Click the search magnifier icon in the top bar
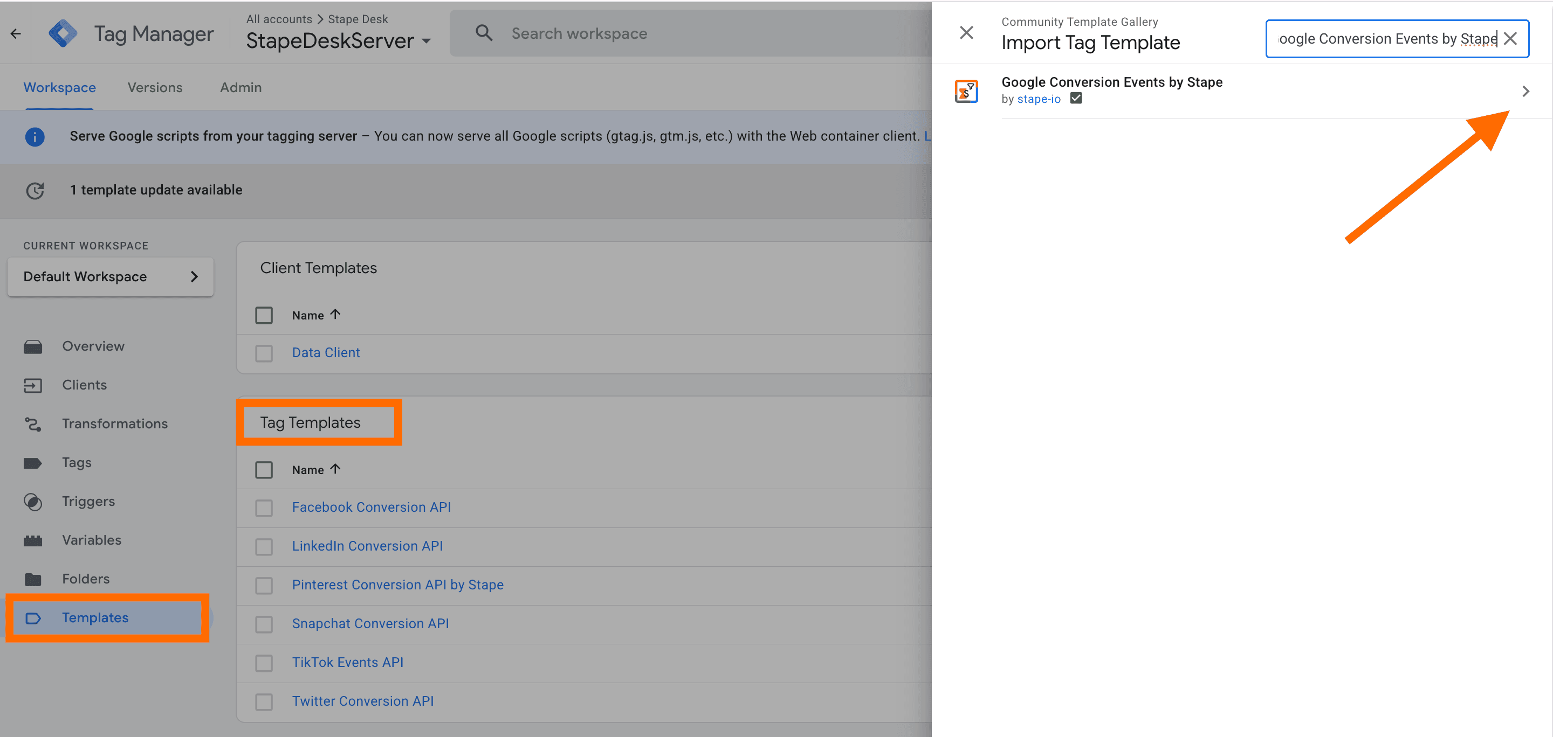The image size is (1553, 737). click(x=484, y=33)
